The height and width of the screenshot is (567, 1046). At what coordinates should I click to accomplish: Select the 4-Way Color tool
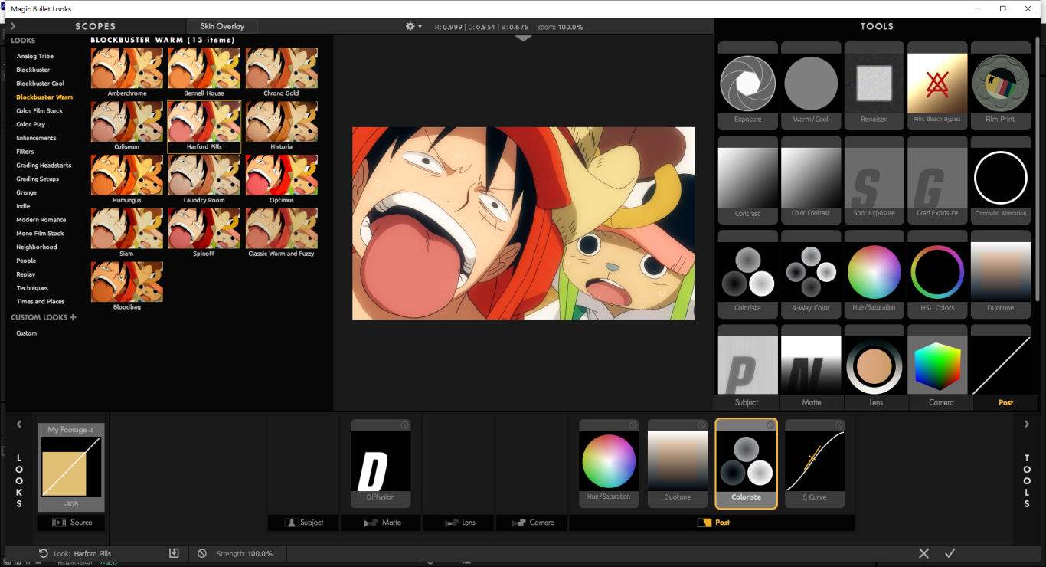point(811,272)
